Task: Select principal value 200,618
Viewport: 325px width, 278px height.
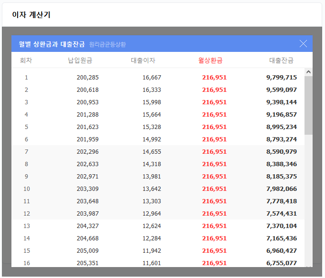Action: [x=88, y=90]
